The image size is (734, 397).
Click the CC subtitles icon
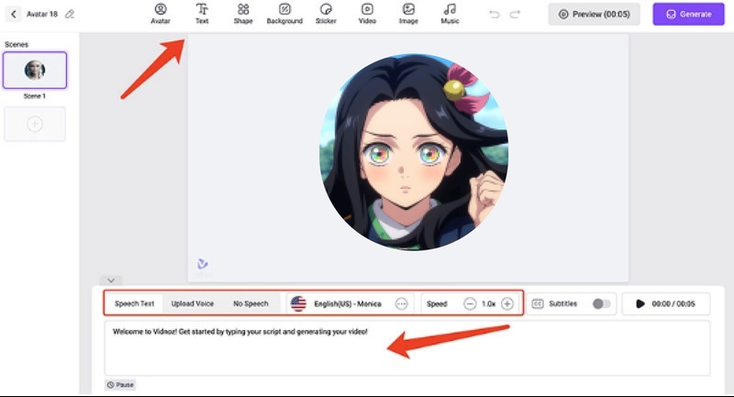coord(538,304)
